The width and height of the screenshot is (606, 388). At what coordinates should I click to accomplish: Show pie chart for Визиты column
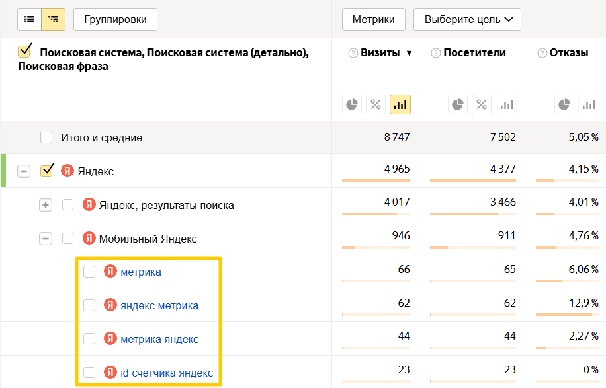coord(352,104)
